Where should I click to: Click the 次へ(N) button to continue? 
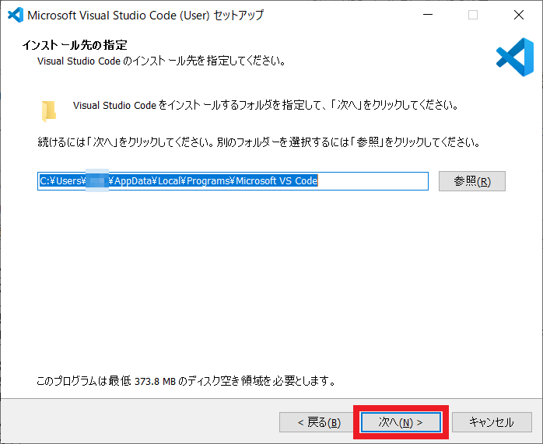tap(401, 422)
